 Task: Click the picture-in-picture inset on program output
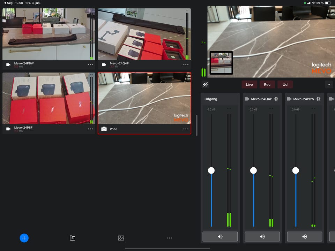pyautogui.click(x=221, y=63)
